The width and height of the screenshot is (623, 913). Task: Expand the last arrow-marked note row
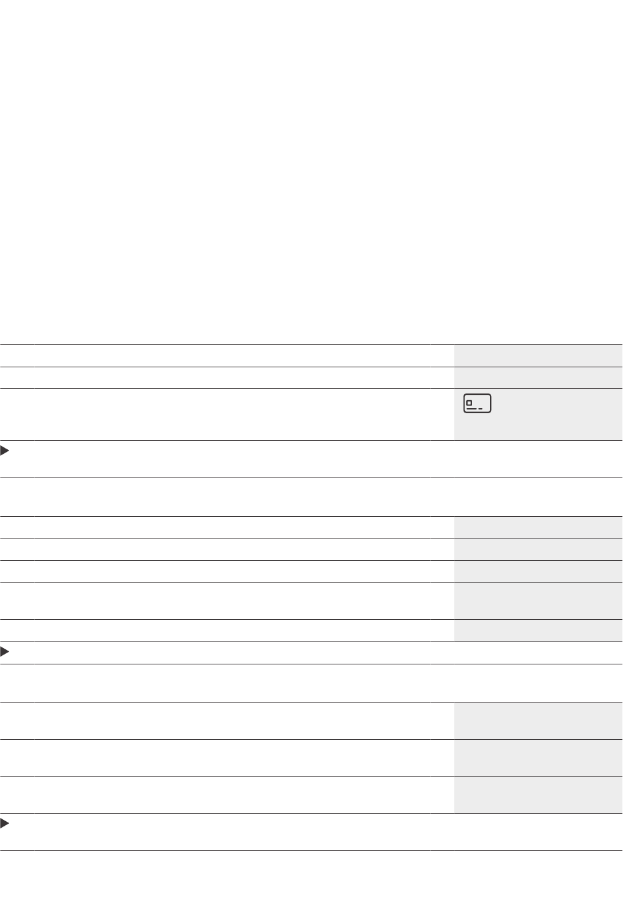coord(5,823)
